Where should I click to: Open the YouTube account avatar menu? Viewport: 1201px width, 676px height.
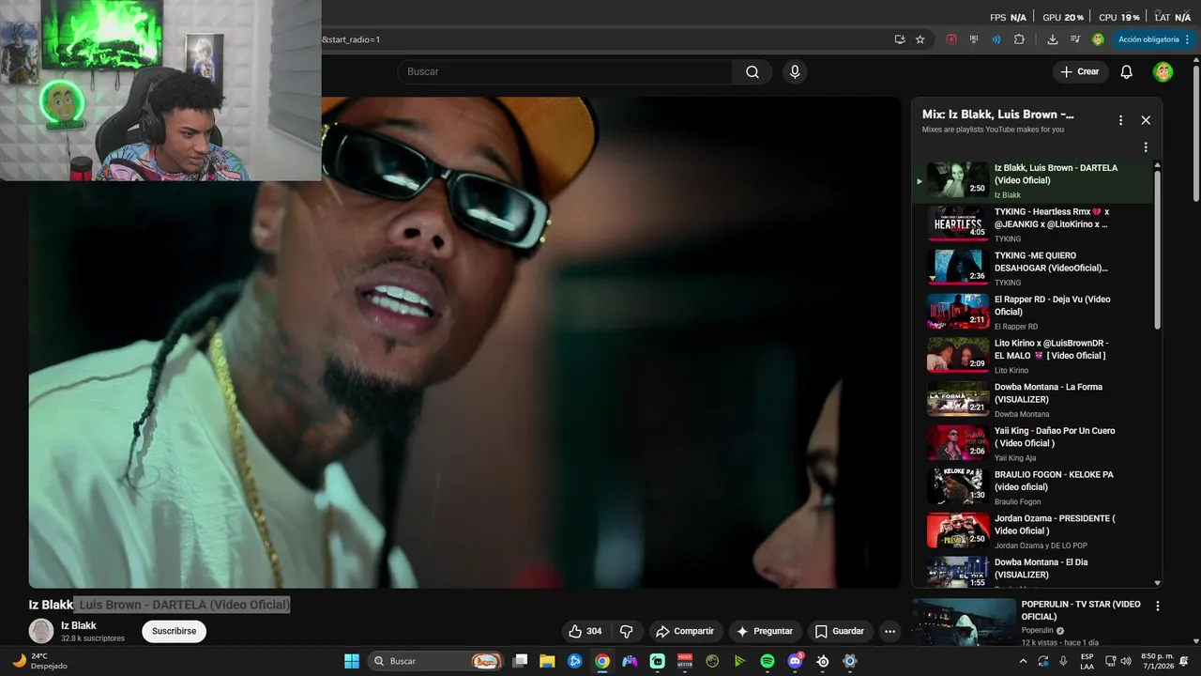[1163, 72]
